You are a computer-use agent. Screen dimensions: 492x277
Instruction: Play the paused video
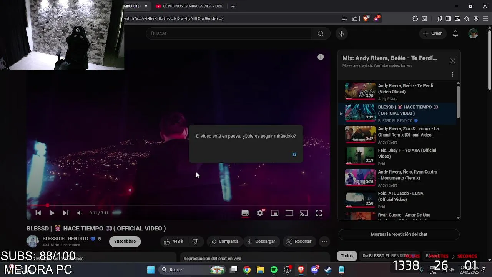coord(52,213)
